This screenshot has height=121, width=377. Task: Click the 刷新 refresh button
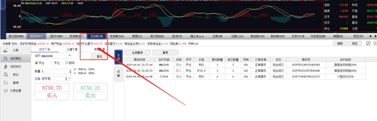point(340,43)
